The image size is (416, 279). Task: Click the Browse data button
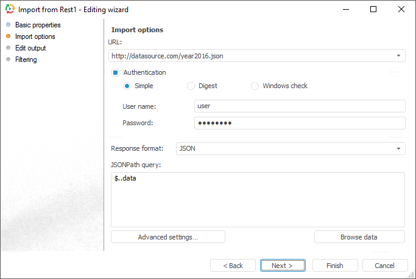[359, 237]
